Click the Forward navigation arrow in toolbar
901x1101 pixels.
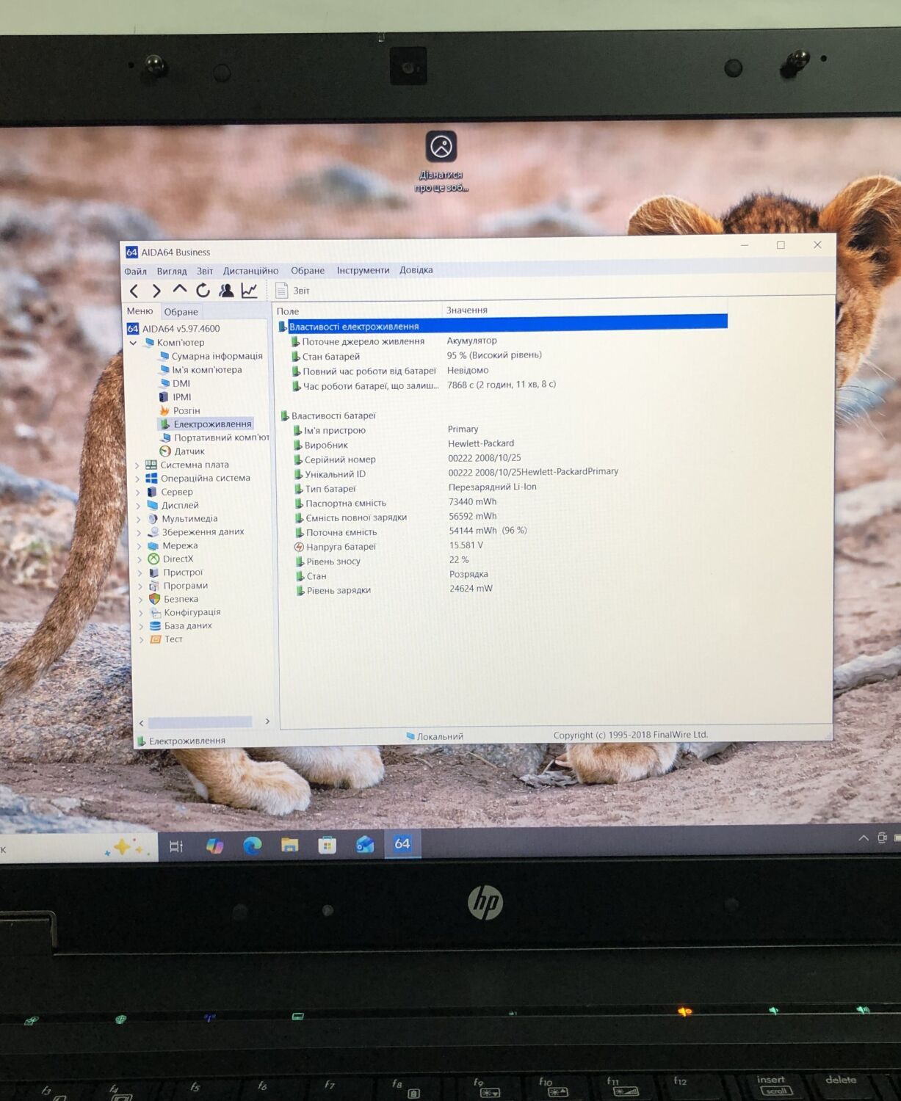pyautogui.click(x=156, y=291)
